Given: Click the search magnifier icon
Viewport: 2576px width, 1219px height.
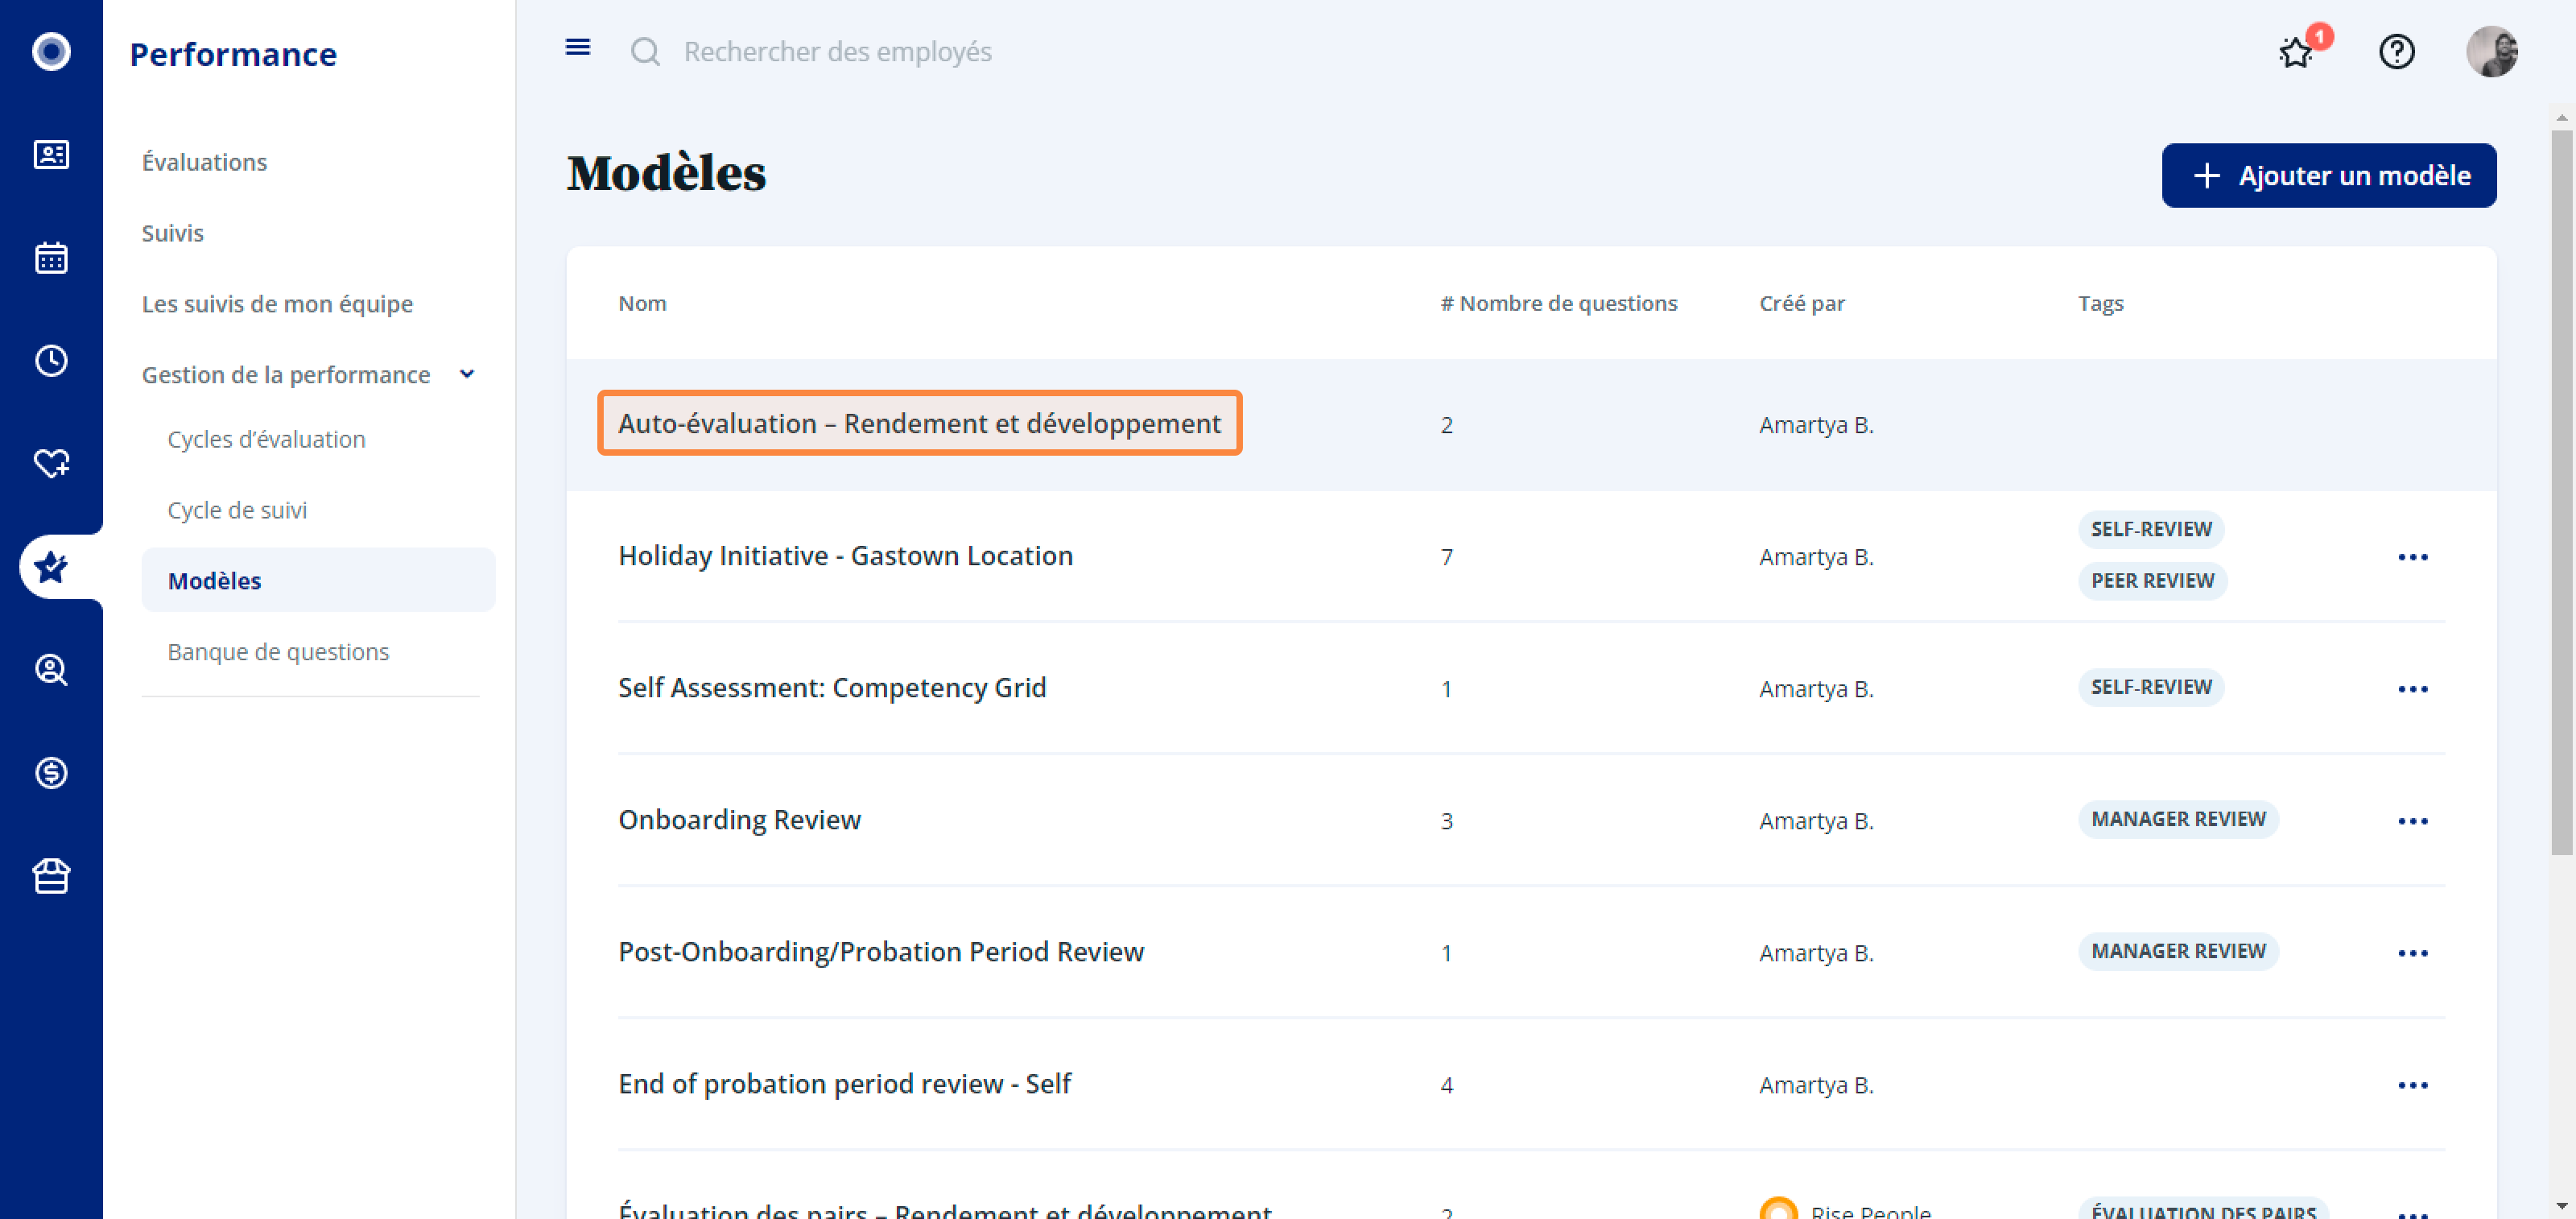Looking at the screenshot, I should pyautogui.click(x=645, y=51).
